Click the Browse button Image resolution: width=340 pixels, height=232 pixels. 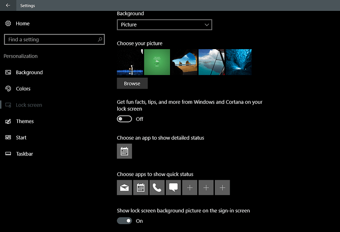(132, 84)
